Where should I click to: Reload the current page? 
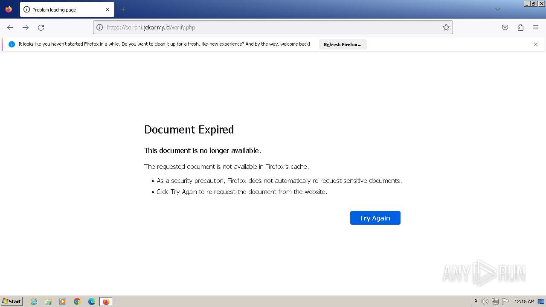[41, 27]
